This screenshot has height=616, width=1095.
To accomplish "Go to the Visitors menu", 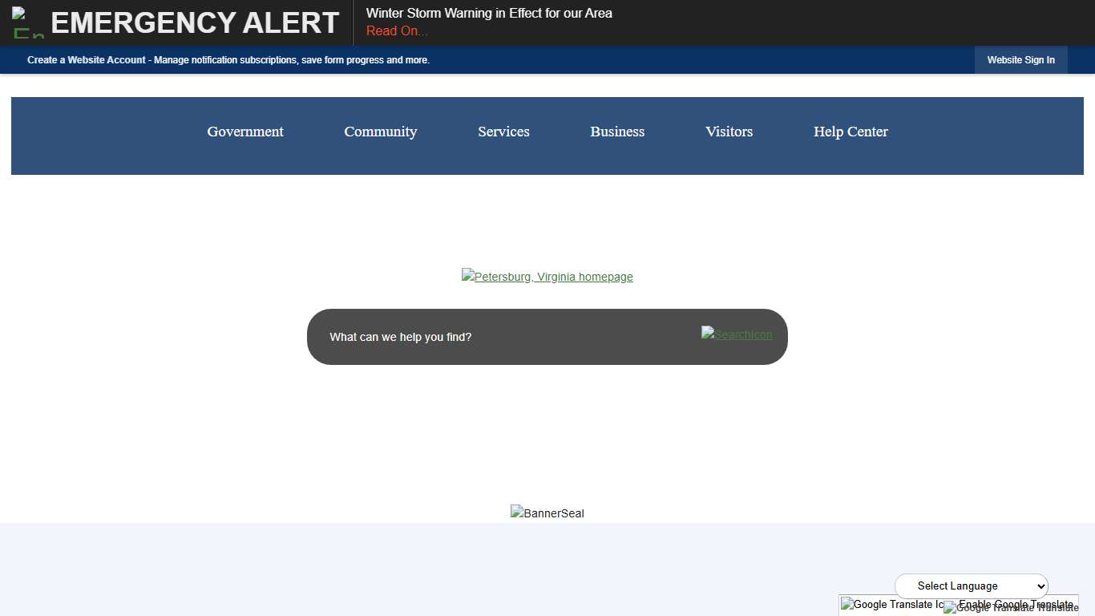I will [x=729, y=132].
